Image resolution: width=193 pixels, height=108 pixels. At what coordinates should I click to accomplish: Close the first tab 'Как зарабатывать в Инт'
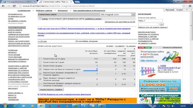(x=35, y=2)
